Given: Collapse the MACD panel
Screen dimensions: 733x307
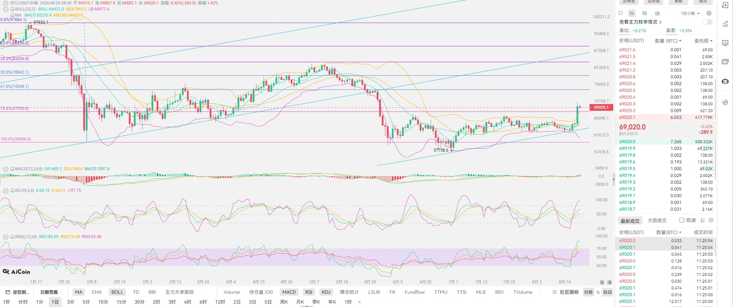Looking at the screenshot, I should coord(6,169).
